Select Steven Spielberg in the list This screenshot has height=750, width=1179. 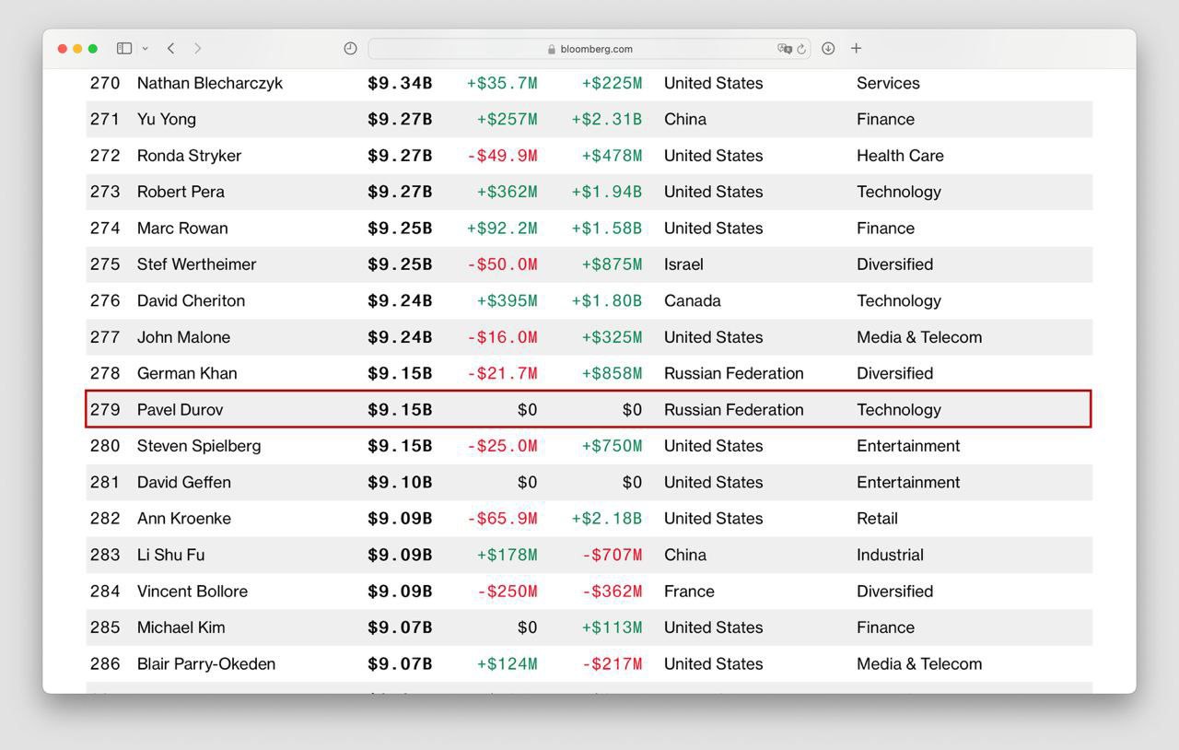point(199,446)
